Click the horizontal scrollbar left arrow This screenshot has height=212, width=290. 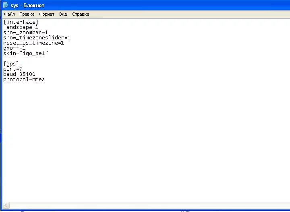coord(6,205)
